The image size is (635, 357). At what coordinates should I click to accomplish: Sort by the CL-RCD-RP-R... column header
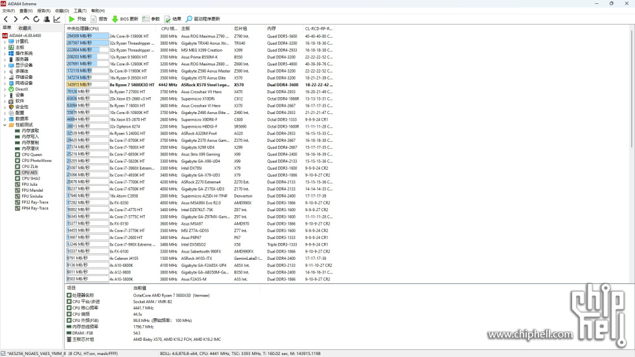click(319, 29)
